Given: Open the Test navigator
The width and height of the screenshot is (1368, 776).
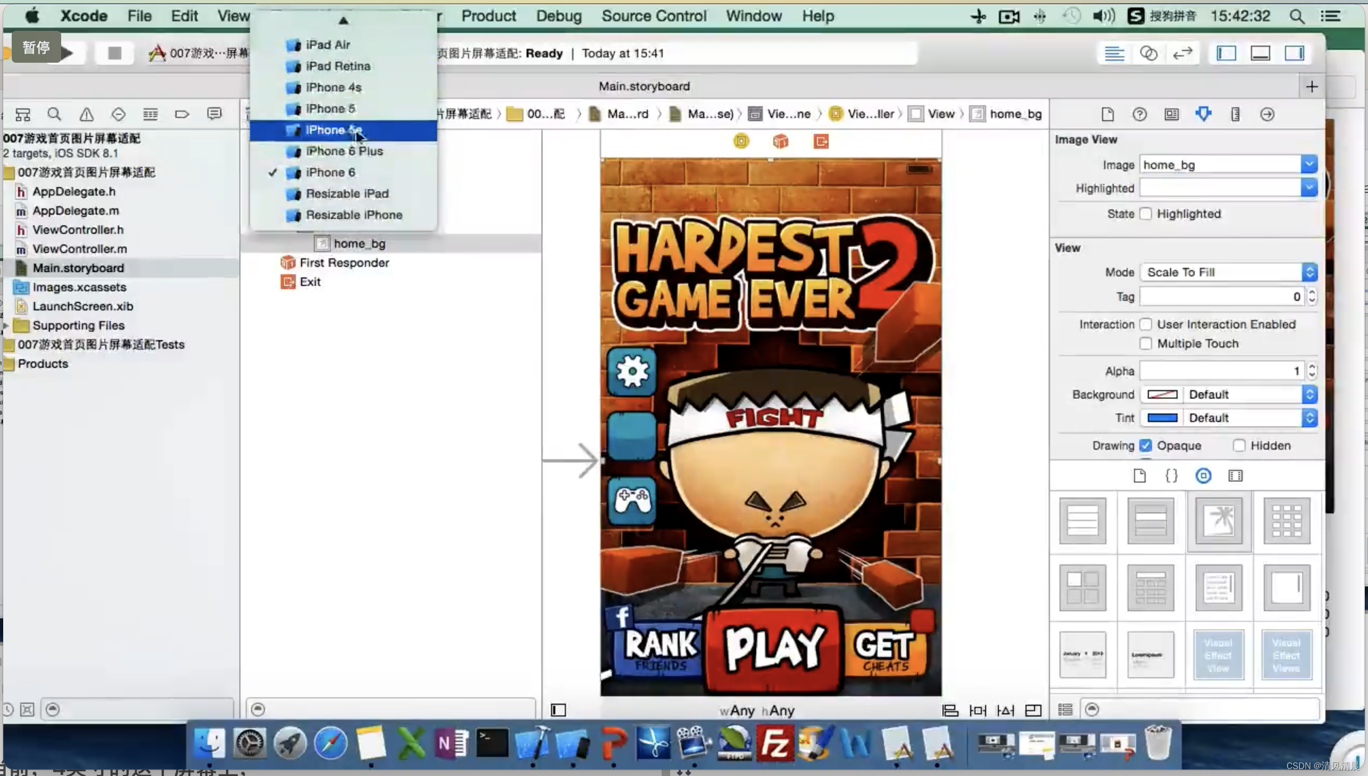Looking at the screenshot, I should pos(119,114).
